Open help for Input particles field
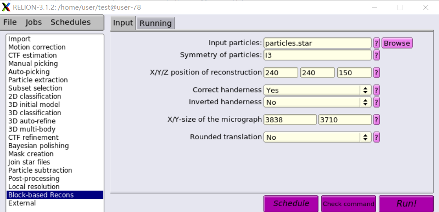Screen dimensions: 439x212 377,43
